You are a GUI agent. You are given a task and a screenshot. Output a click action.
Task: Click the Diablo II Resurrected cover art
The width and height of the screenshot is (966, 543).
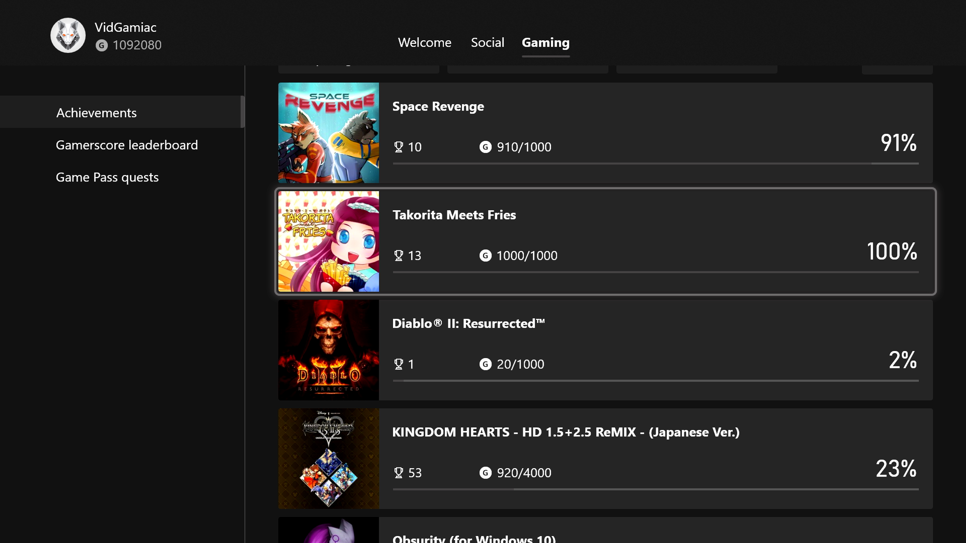(329, 350)
